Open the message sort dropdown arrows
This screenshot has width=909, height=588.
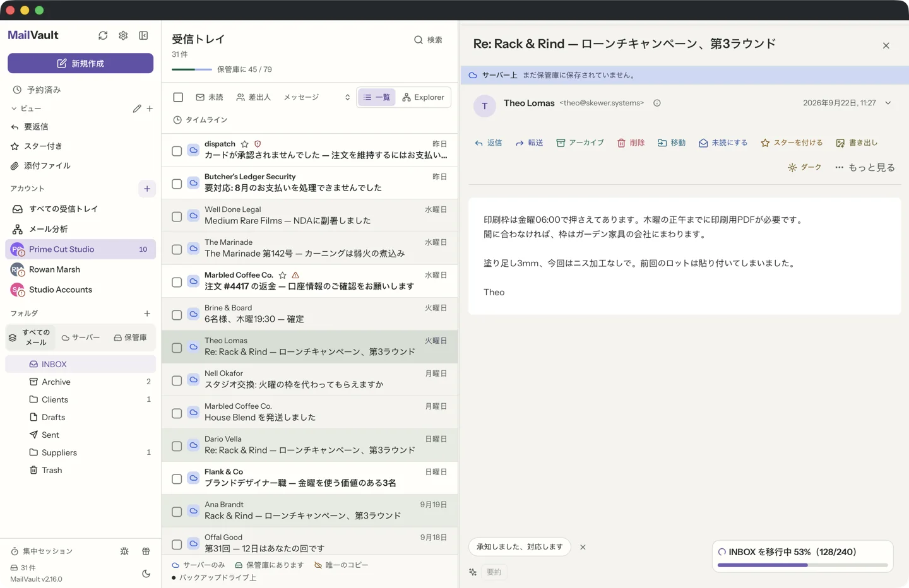(347, 97)
